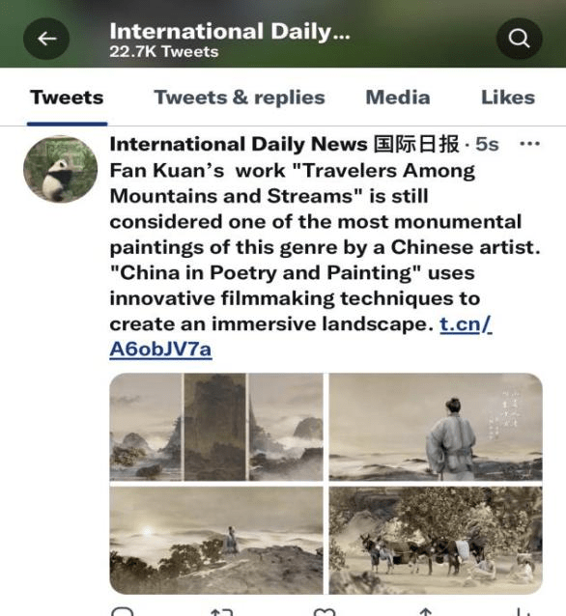Open search with the magnifier icon
This screenshot has height=616, width=566.
[520, 39]
